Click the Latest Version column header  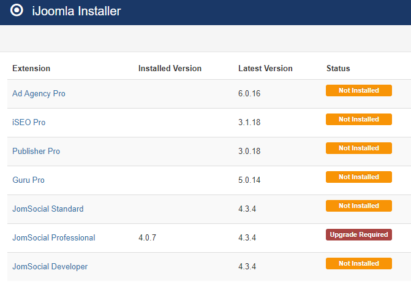tap(265, 68)
